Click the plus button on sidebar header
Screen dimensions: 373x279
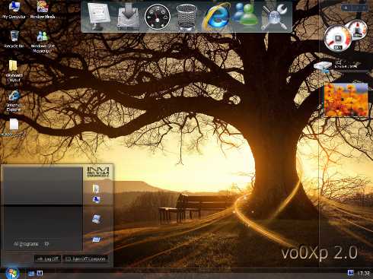tap(346, 8)
